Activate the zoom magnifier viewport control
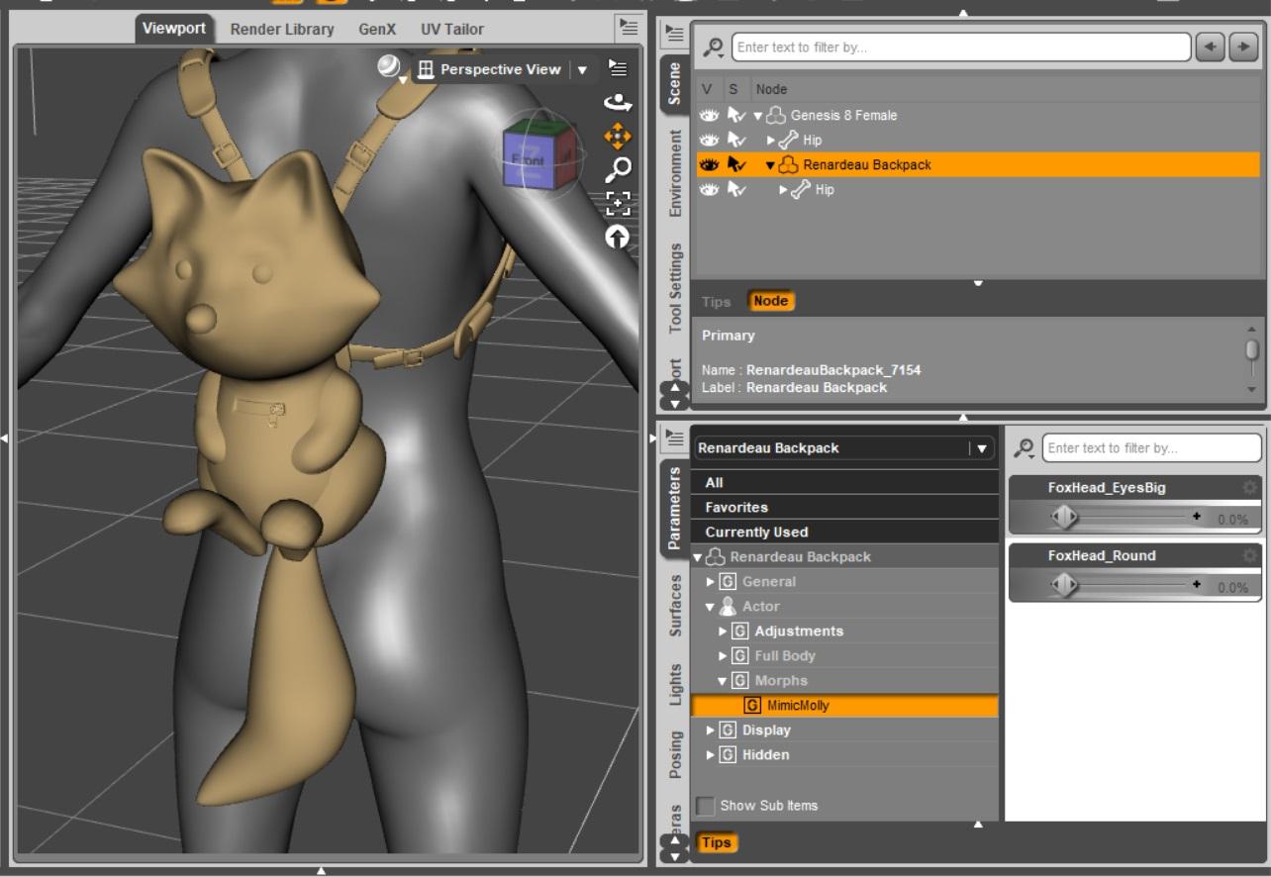Viewport: 1271px width, 877px height. (618, 170)
